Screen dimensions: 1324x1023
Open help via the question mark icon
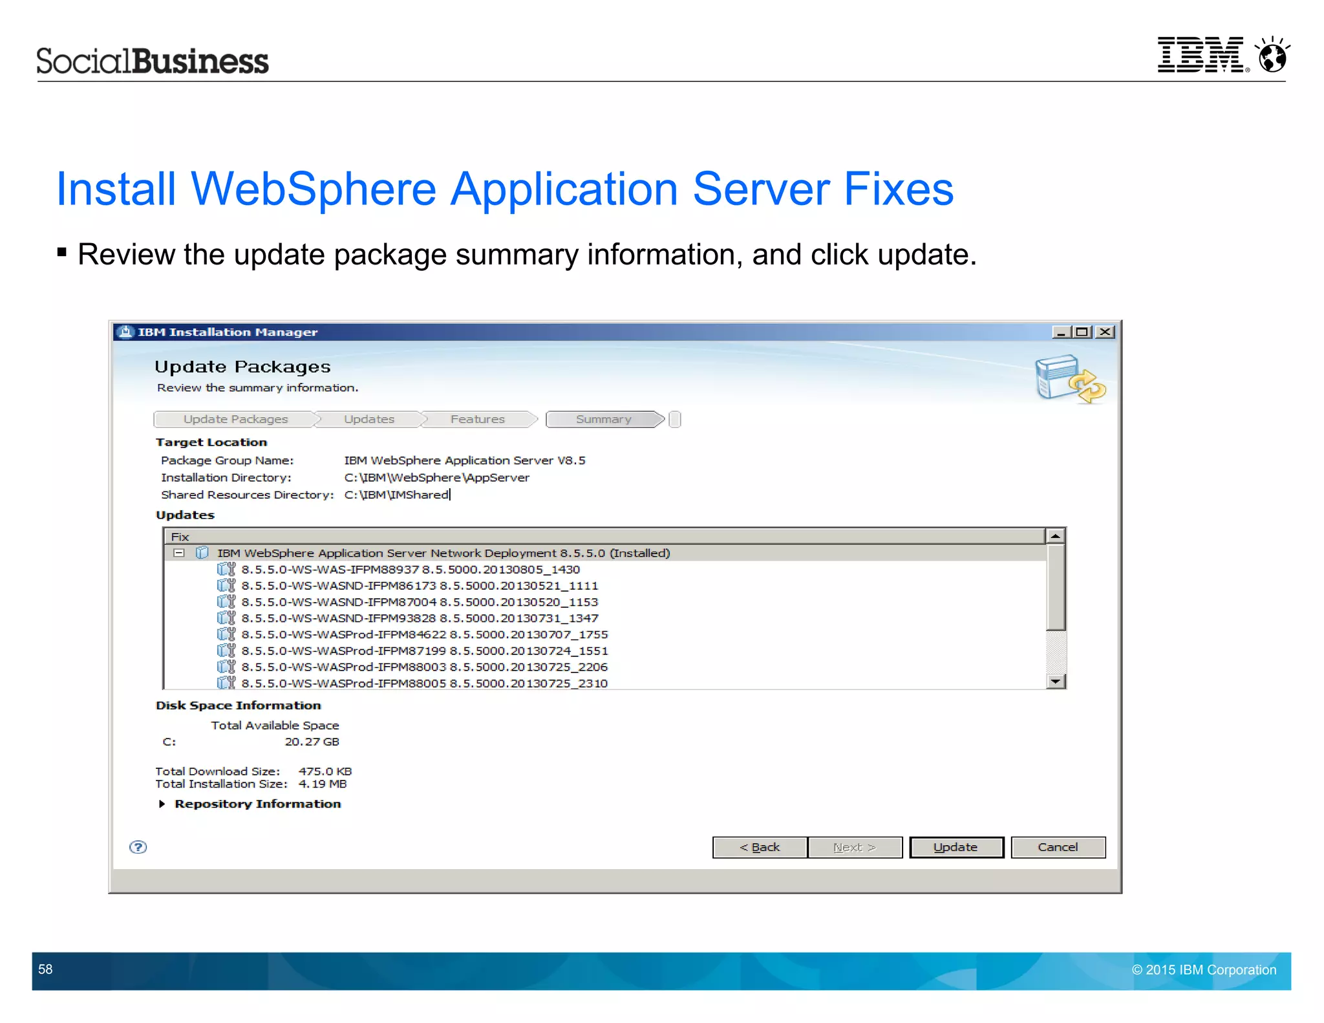138,847
